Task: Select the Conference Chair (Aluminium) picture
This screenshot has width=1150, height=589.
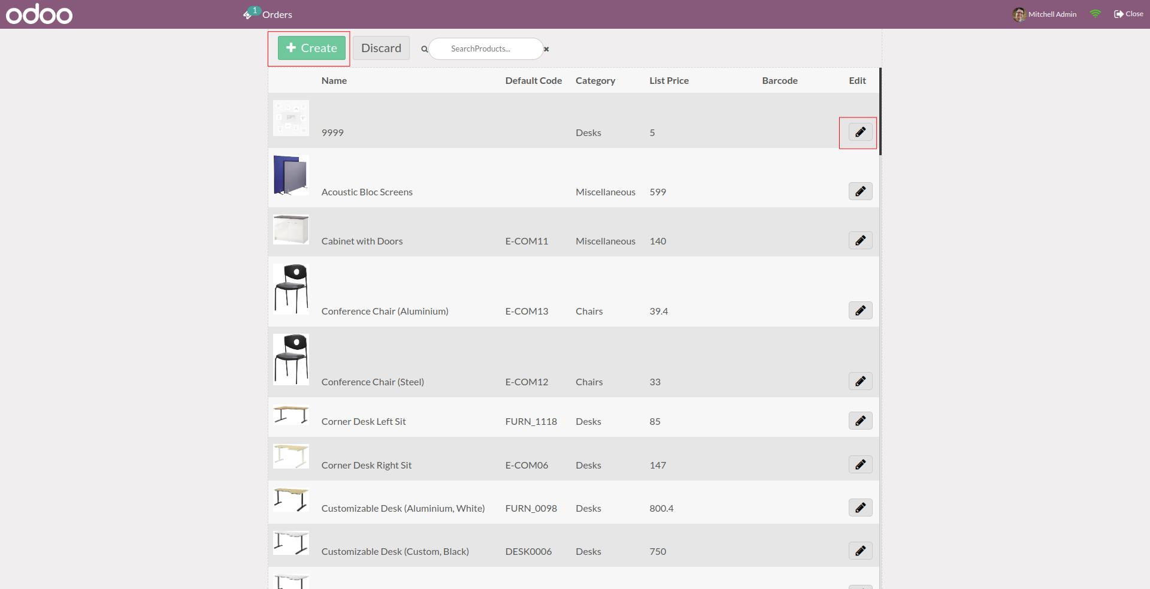Action: [x=291, y=289]
